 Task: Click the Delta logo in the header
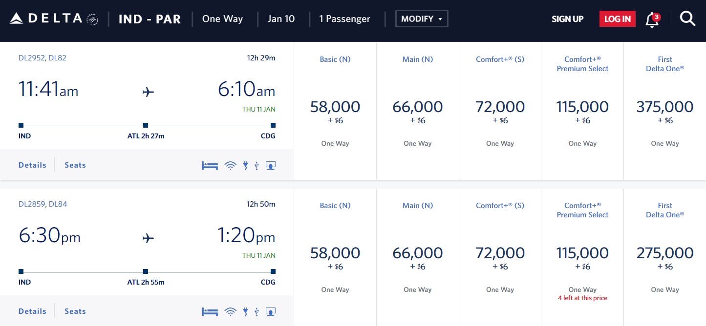[54, 19]
